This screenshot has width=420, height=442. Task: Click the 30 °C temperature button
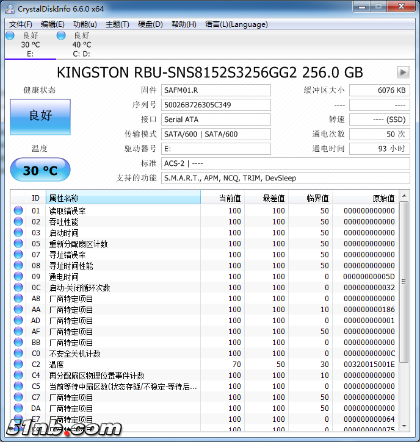[x=40, y=170]
